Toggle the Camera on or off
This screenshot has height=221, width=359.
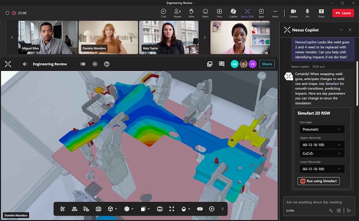(293, 13)
